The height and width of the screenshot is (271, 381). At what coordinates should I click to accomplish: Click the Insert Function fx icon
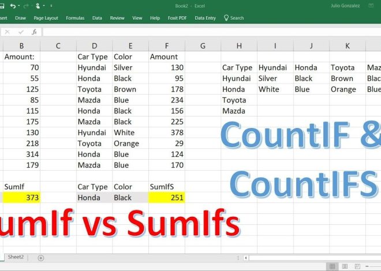click(34, 32)
